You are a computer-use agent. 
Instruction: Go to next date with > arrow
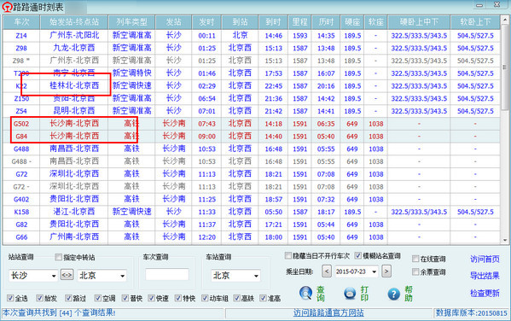[386, 271]
